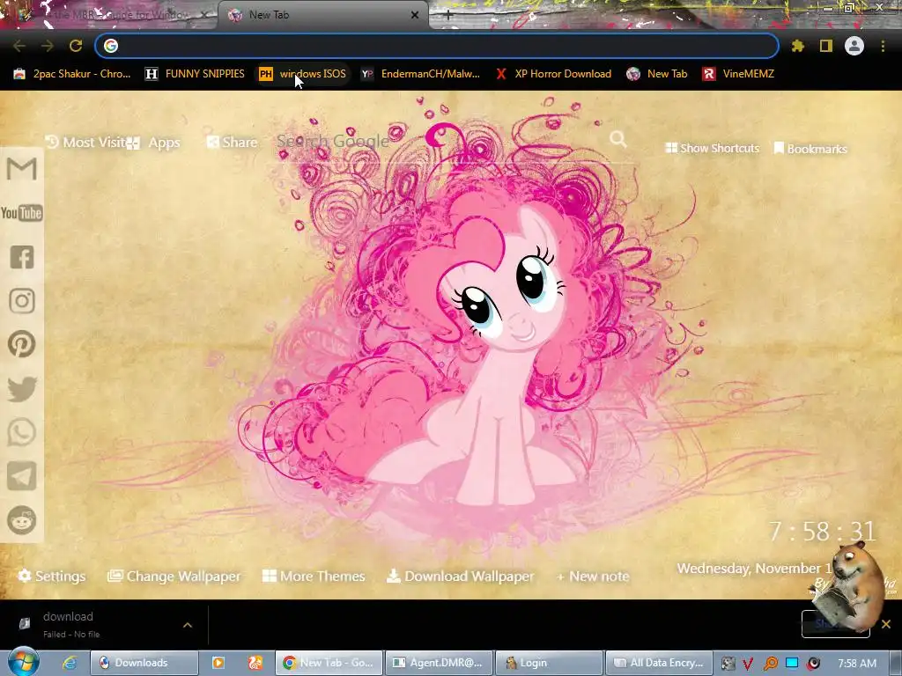Open the windows ISOS bookmark
Viewport: 902px width, 676px height.
tap(303, 74)
